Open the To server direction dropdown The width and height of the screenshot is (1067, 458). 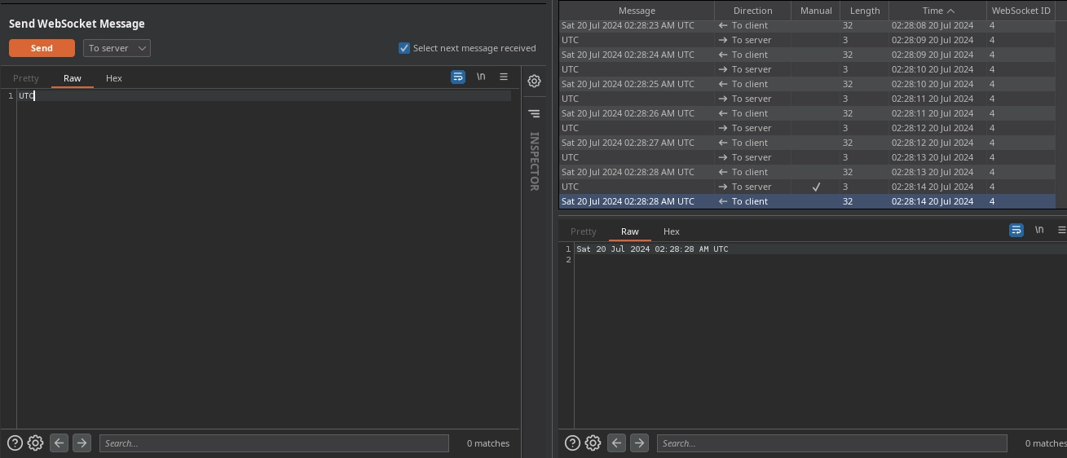pos(117,48)
